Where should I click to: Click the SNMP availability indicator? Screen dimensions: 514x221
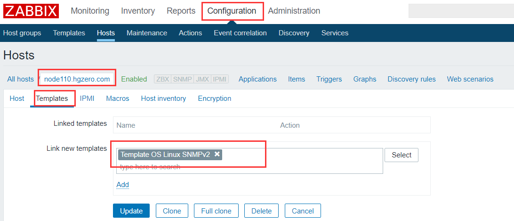click(x=182, y=79)
